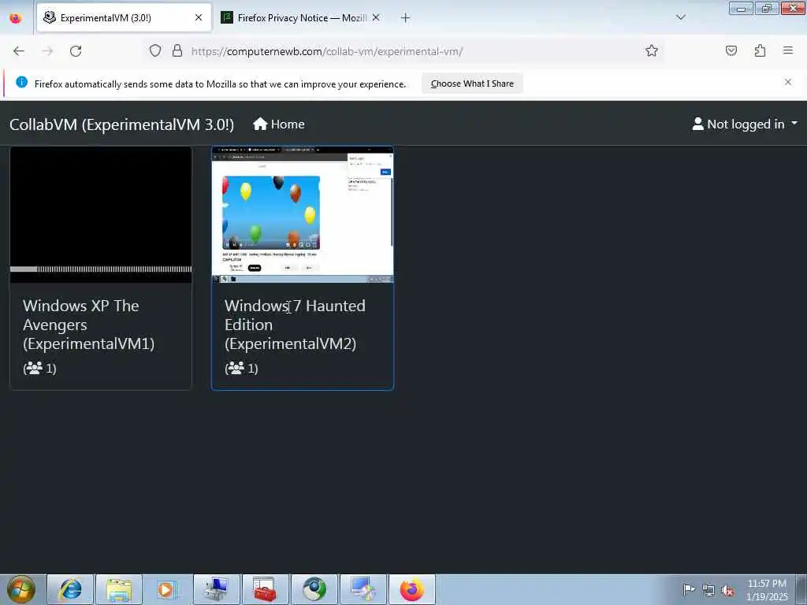Click muted volume speaker tray icon
Viewport: 807px width, 605px height.
click(x=727, y=591)
